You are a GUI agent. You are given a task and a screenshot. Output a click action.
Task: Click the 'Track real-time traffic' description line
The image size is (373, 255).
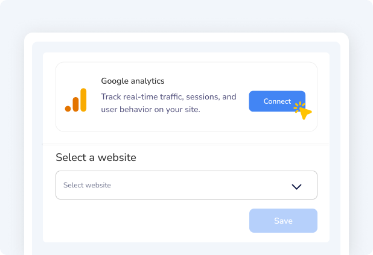click(x=168, y=96)
